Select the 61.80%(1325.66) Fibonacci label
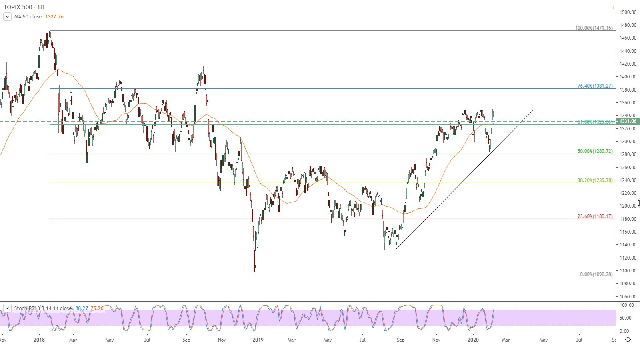Viewport: 640px width, 344px height. point(595,122)
